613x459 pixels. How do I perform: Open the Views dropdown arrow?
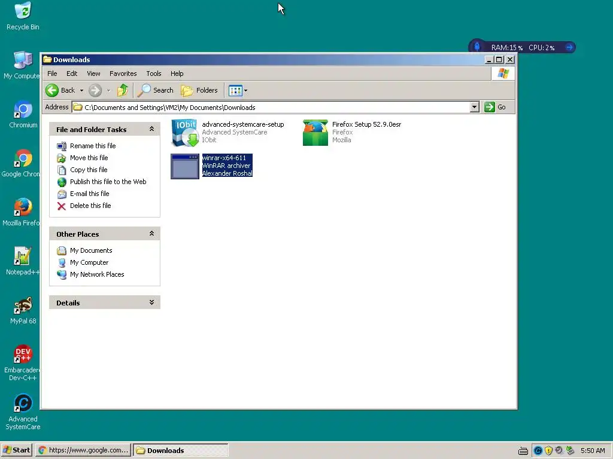tap(245, 91)
